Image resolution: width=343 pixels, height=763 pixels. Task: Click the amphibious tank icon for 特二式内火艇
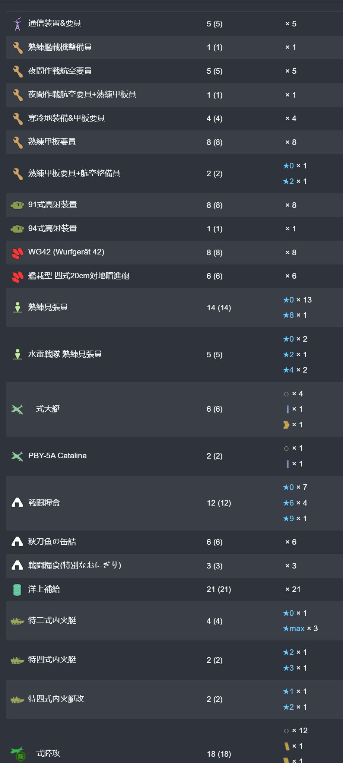[18, 621]
